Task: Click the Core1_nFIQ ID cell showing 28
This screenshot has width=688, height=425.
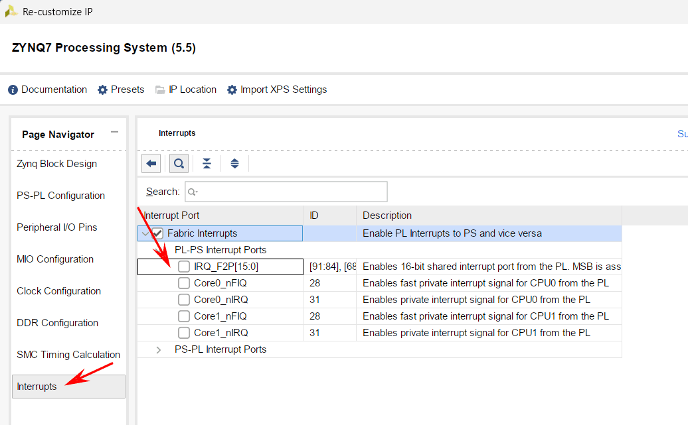Action: [x=330, y=316]
